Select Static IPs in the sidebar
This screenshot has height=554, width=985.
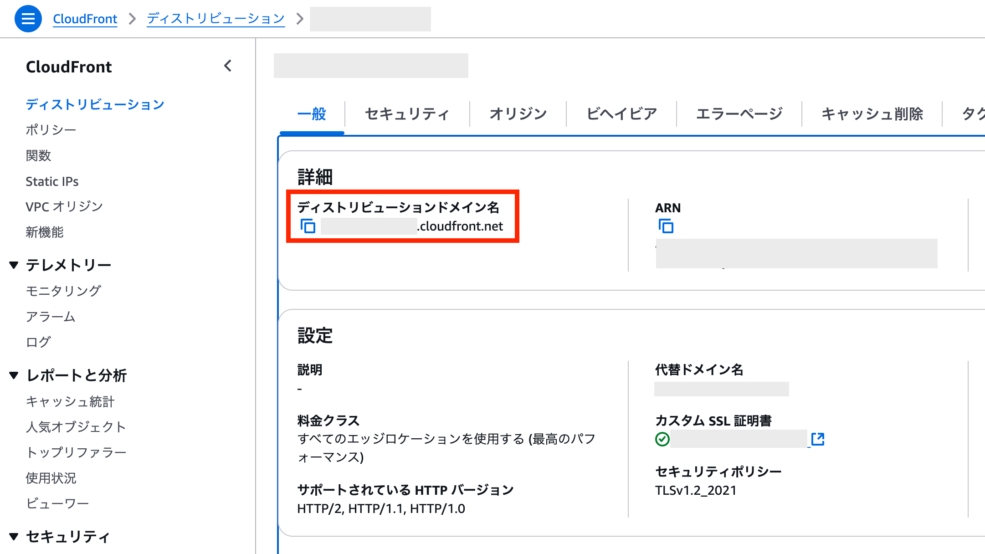[x=52, y=181]
